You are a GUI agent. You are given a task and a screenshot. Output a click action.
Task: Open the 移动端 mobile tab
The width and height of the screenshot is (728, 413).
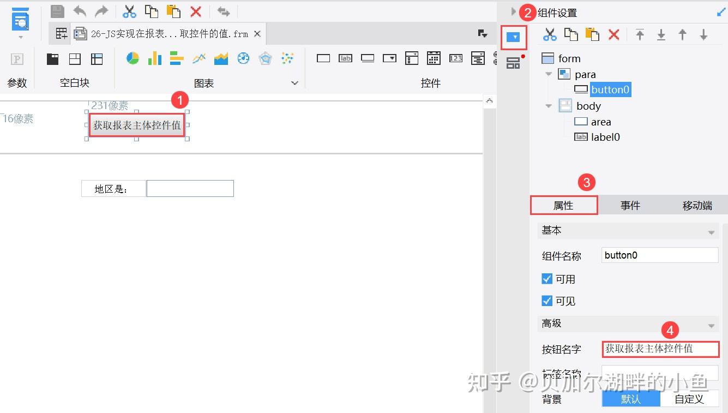point(696,205)
